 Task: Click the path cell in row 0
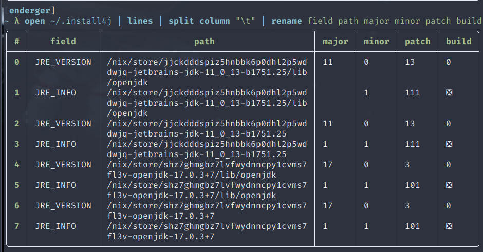coord(207,72)
